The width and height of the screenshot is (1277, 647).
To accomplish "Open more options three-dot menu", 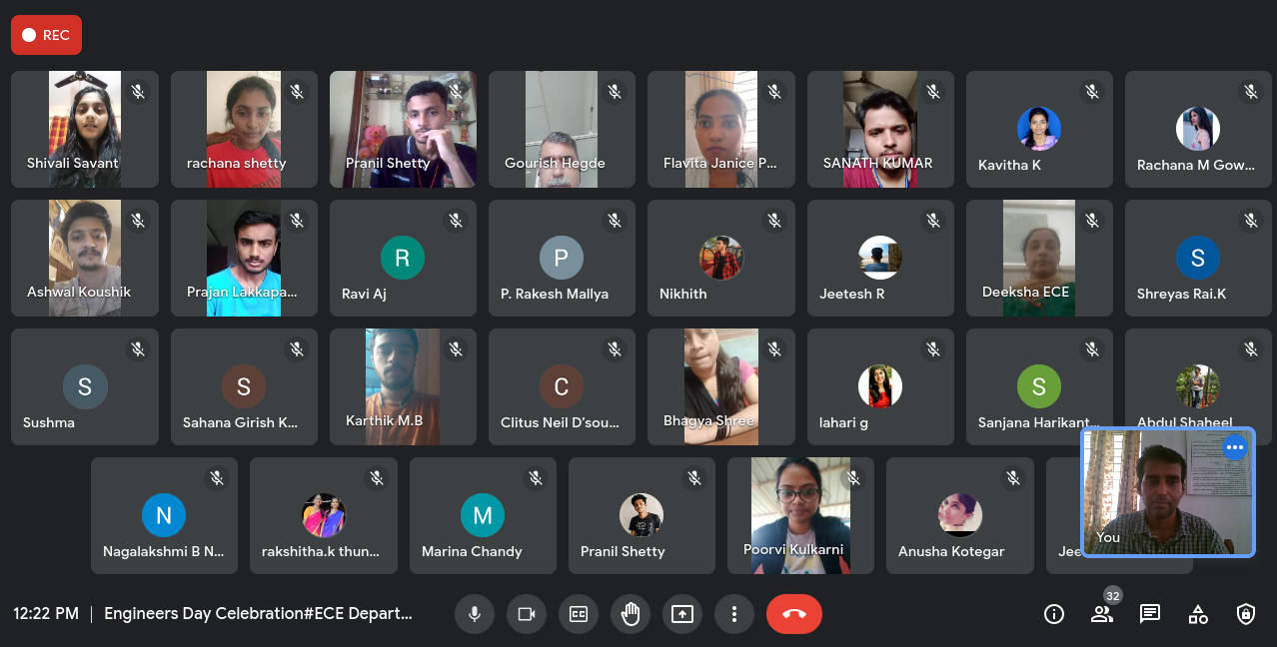I will [734, 614].
